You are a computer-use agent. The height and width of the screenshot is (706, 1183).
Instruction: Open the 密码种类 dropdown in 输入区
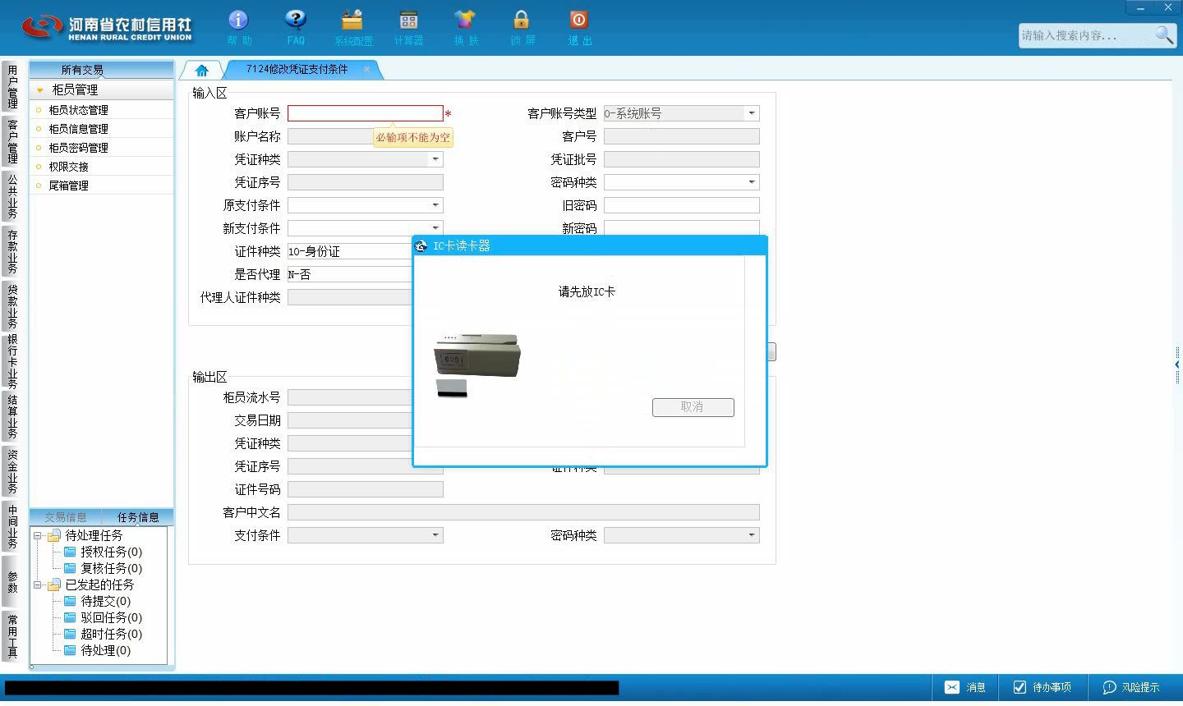pos(751,182)
